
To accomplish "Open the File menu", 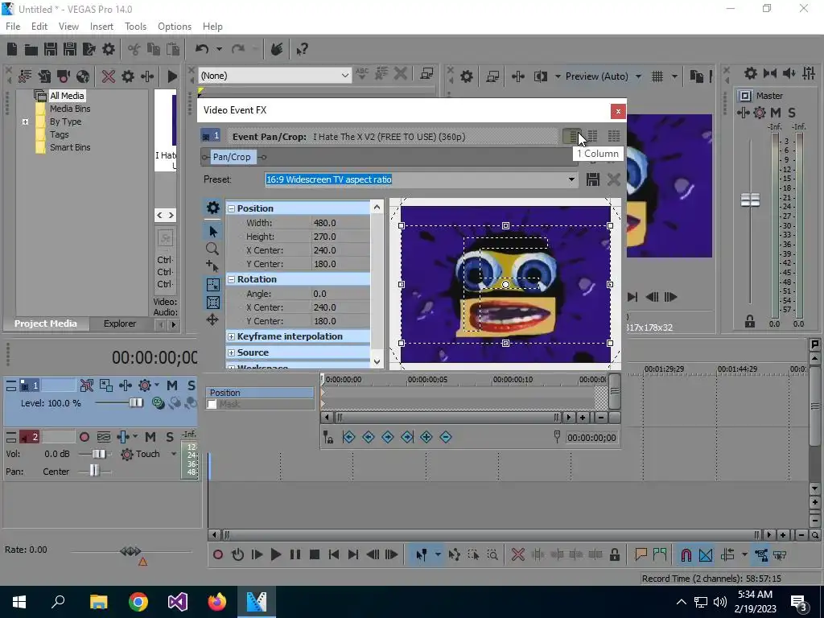I will coord(13,27).
